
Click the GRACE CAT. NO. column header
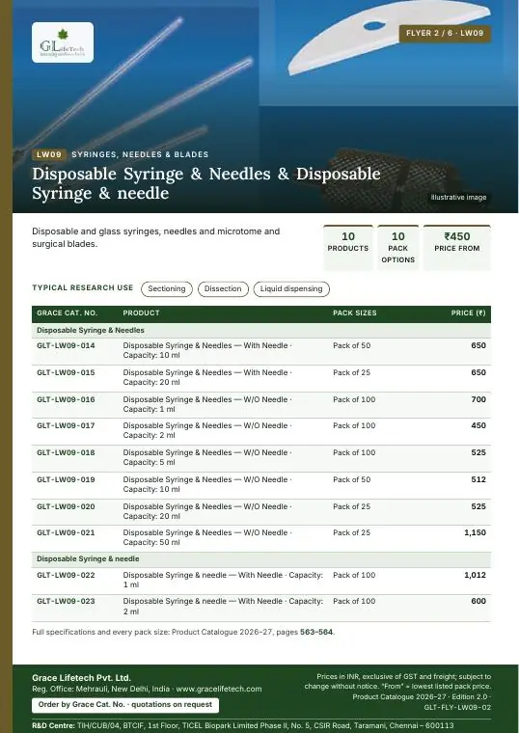click(67, 313)
